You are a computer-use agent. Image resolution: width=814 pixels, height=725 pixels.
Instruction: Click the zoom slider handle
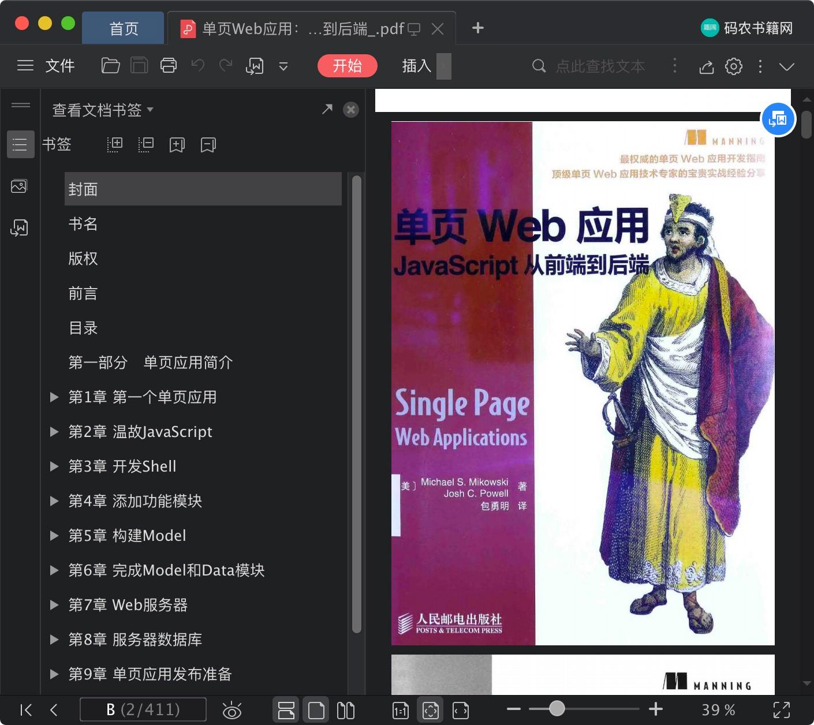[557, 708]
